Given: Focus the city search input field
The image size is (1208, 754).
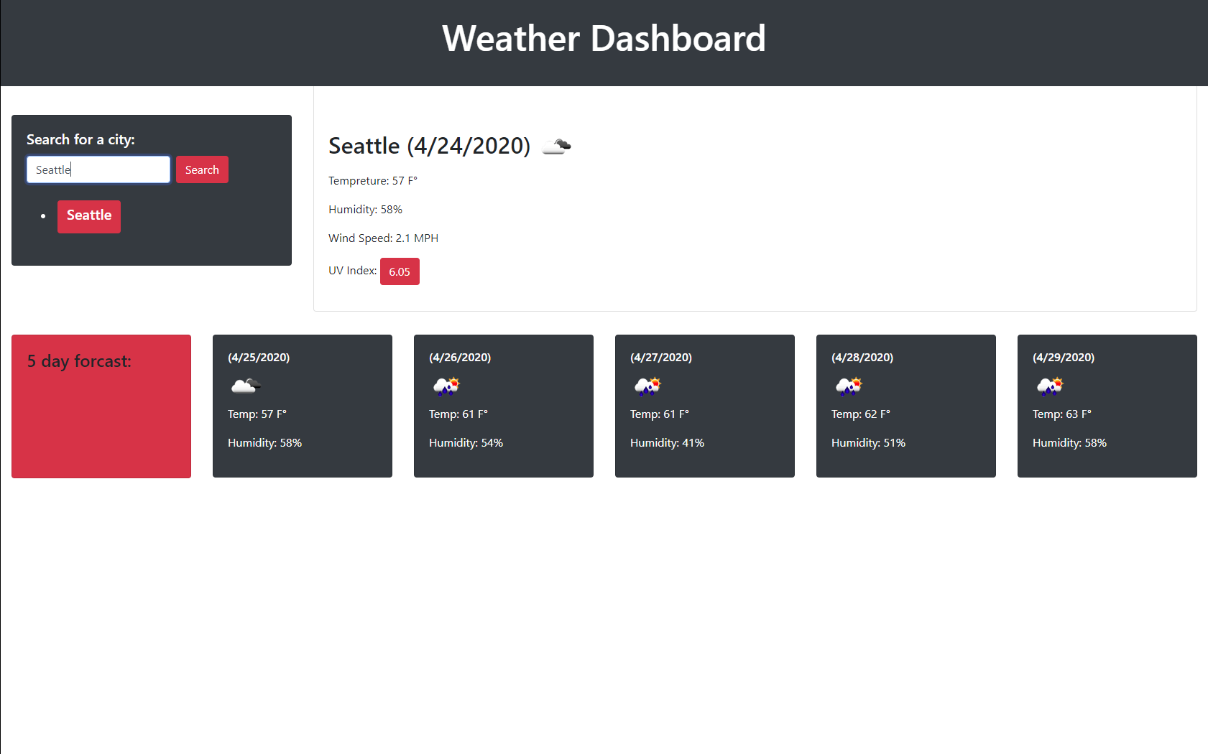Looking at the screenshot, I should (98, 169).
